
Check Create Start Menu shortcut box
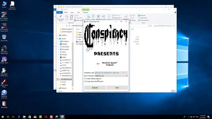tap(85, 81)
